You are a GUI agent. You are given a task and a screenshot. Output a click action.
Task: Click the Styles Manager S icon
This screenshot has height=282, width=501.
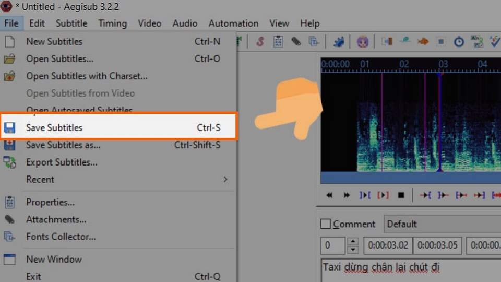[260, 42]
